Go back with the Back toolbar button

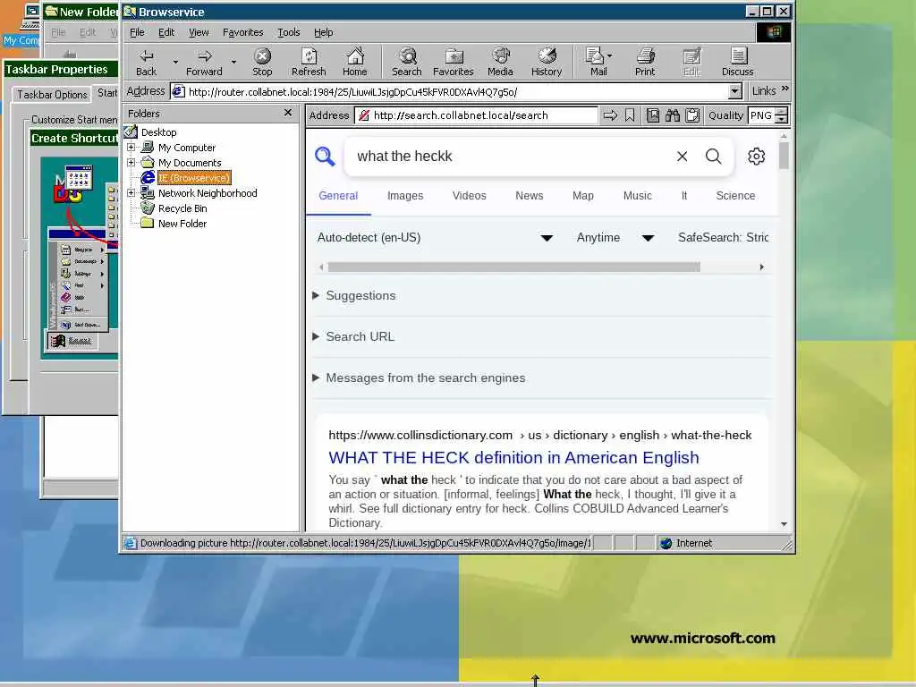(146, 62)
